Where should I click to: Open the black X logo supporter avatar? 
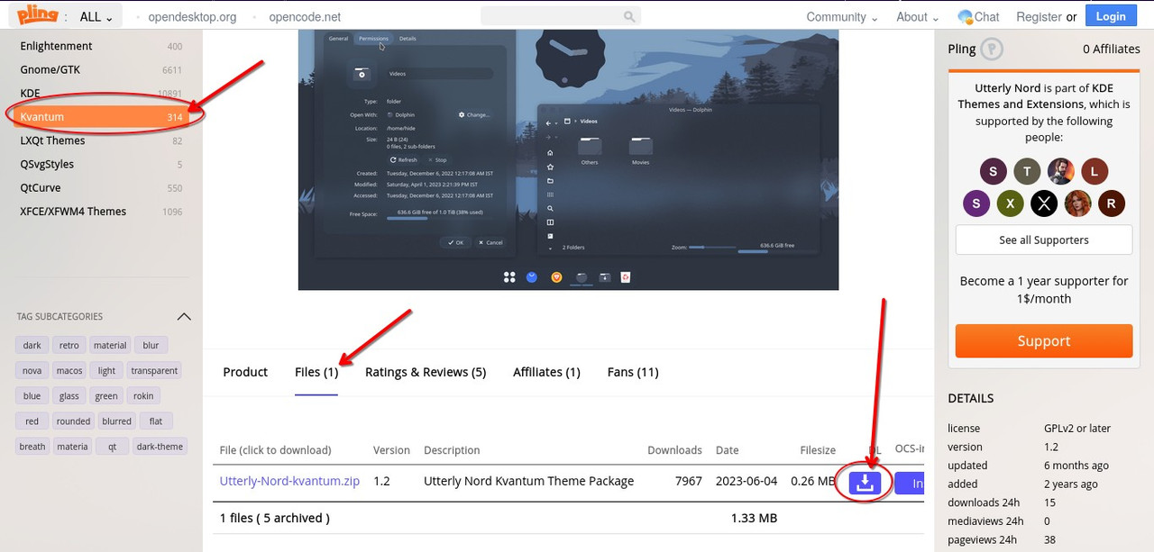click(1044, 204)
